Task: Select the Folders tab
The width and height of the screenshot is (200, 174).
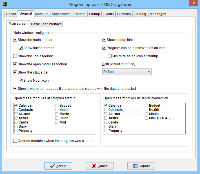Action: (80, 14)
